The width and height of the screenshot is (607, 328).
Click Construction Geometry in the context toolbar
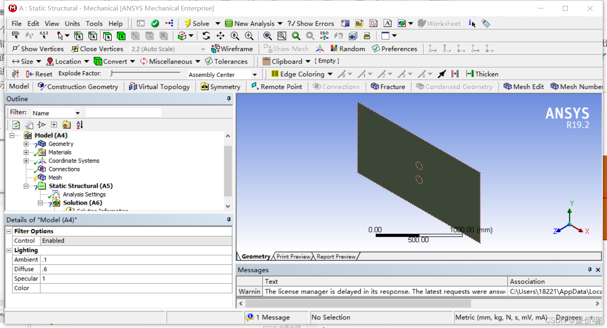(78, 87)
